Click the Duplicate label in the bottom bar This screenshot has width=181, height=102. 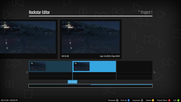pos(136,100)
